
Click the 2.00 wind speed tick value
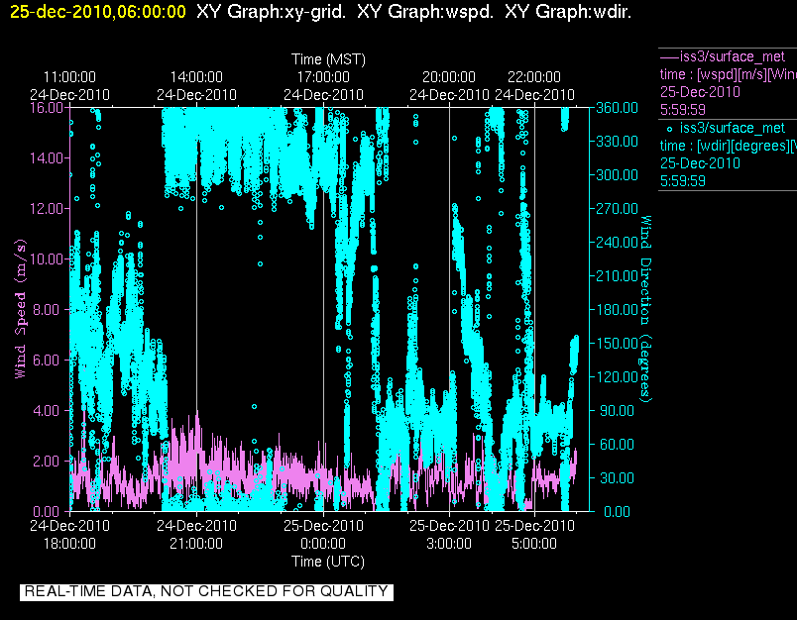47,462
